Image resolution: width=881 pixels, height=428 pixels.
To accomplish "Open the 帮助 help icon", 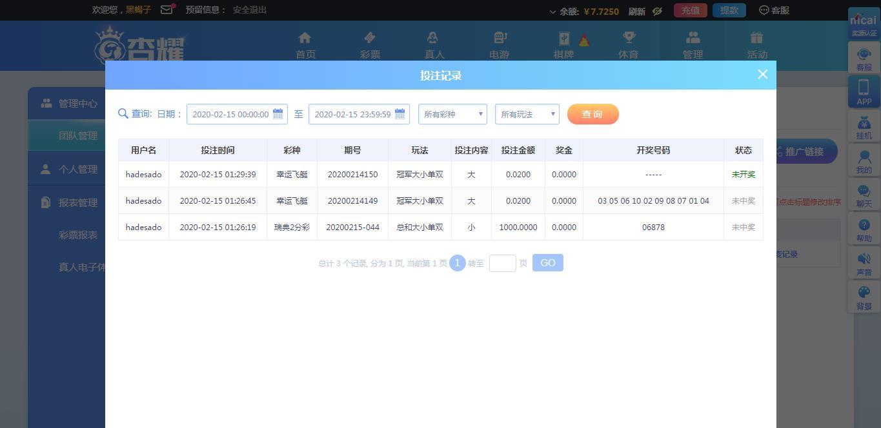I will pyautogui.click(x=864, y=230).
